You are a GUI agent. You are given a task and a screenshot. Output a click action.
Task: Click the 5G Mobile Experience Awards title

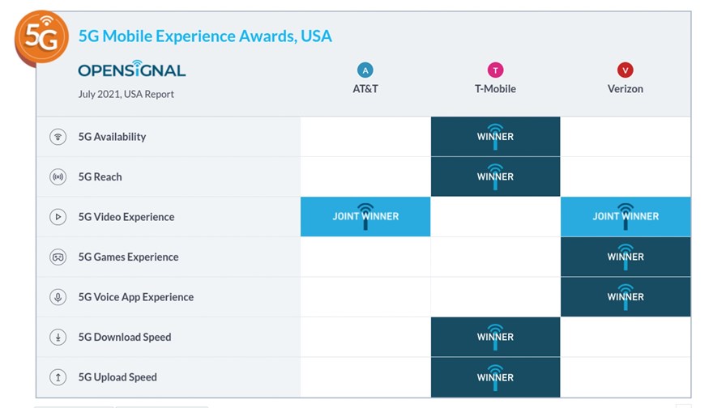click(x=205, y=36)
